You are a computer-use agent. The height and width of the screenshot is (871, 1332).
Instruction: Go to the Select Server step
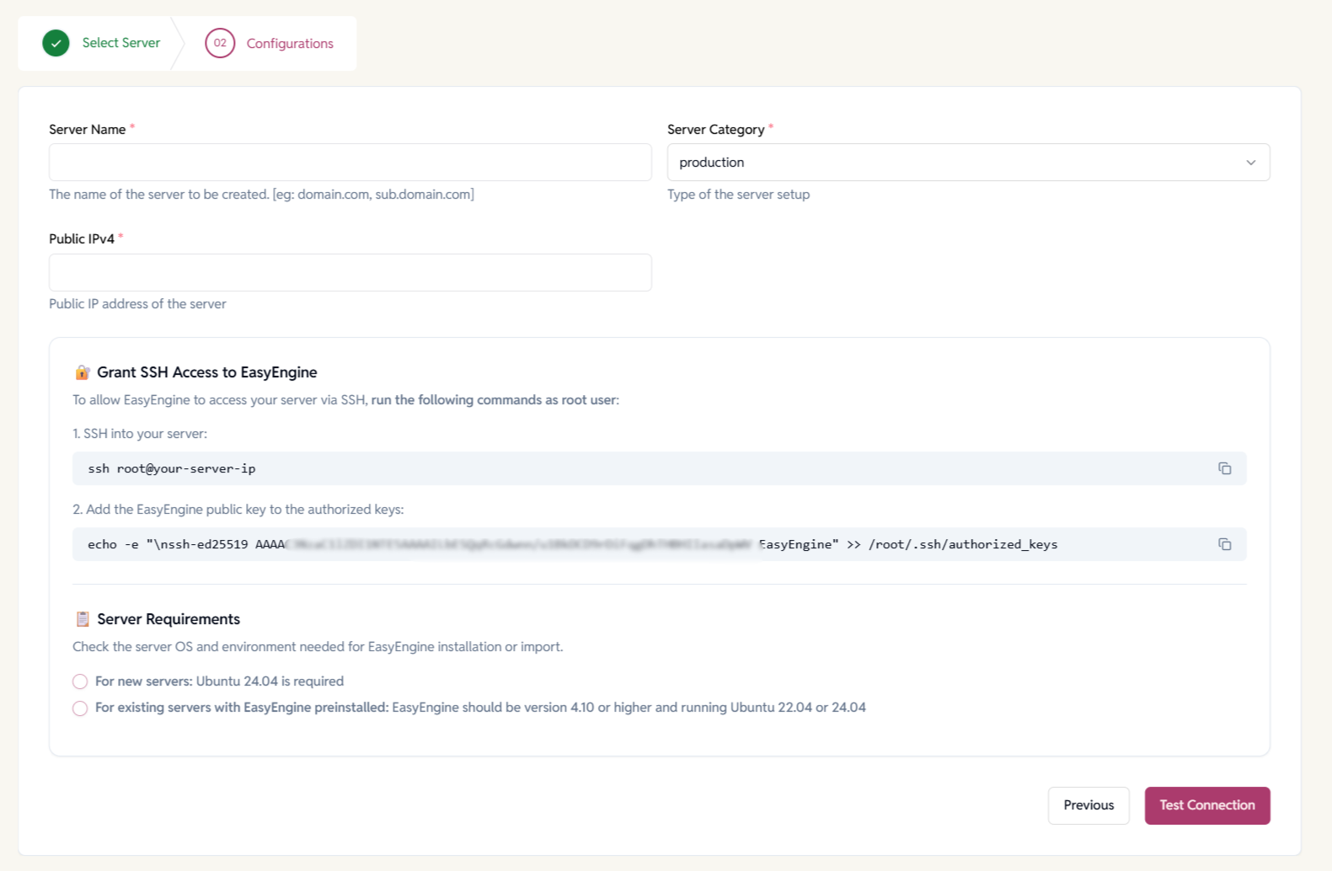121,43
